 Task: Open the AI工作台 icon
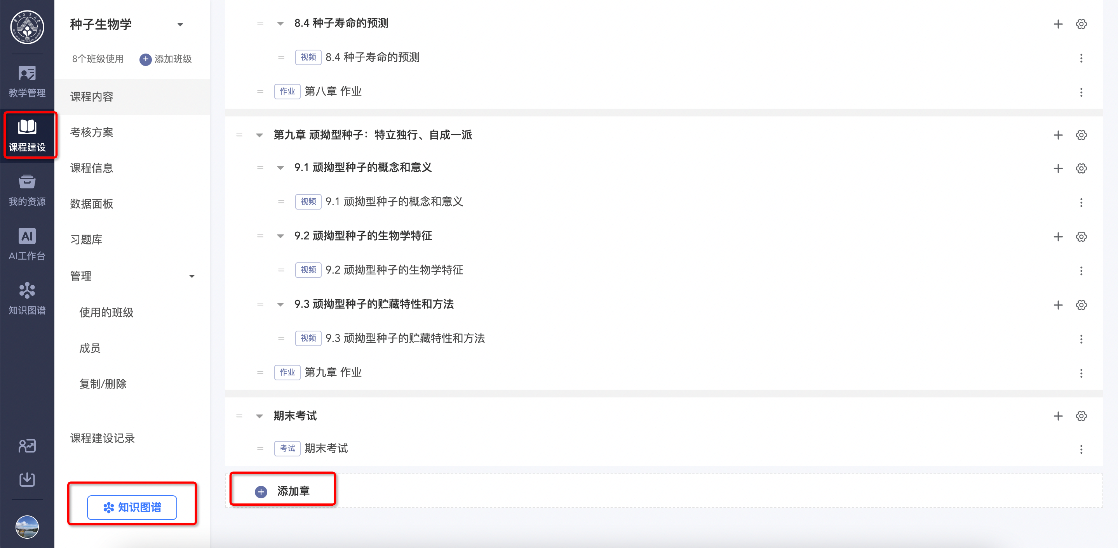(27, 236)
